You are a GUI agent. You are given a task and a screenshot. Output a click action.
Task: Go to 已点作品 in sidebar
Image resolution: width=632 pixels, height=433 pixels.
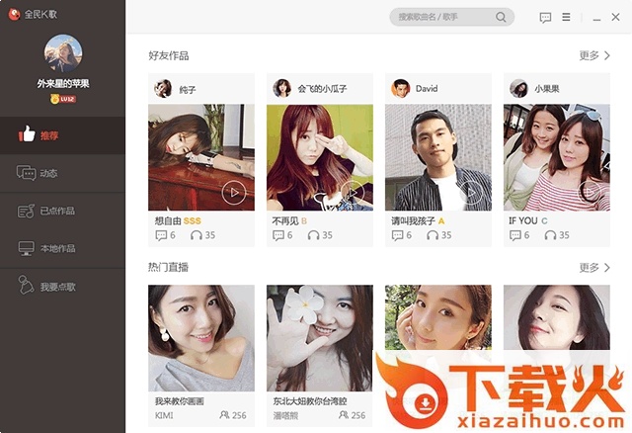62,211
